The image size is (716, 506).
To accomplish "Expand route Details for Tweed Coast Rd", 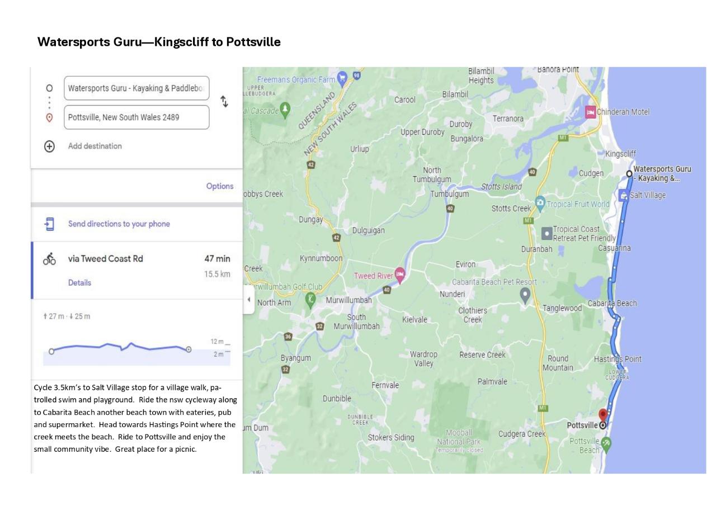I will tap(79, 283).
